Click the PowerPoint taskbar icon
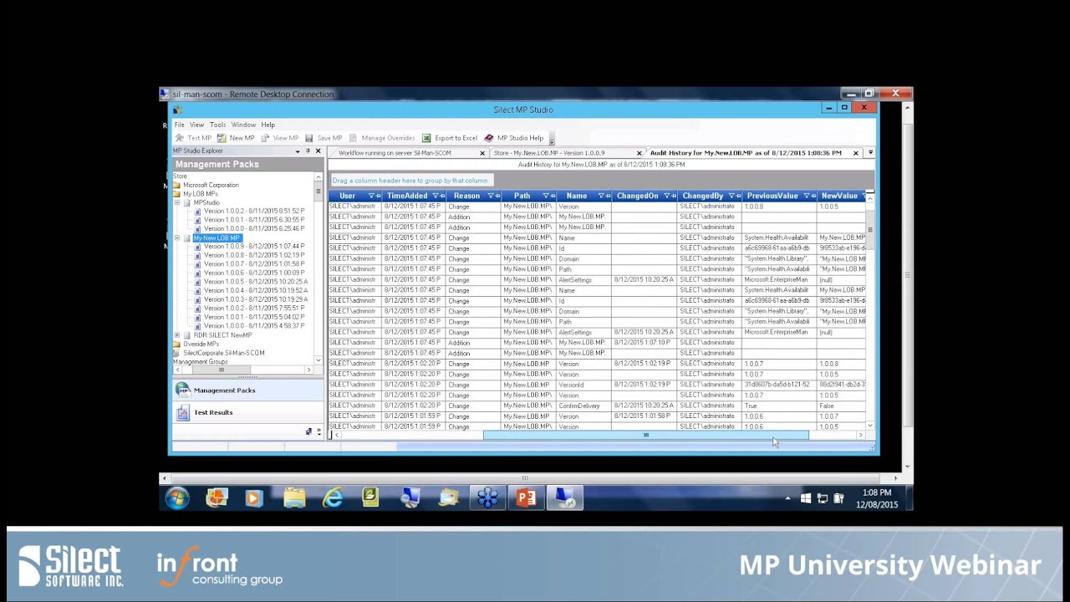1070x602 pixels. 526,498
